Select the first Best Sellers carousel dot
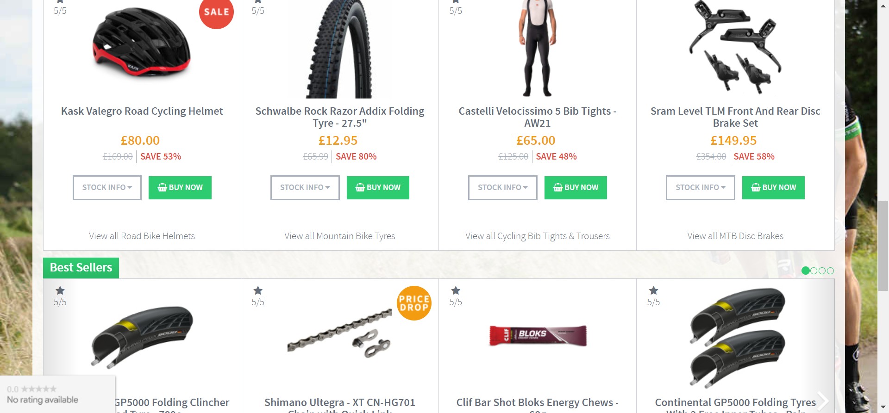Screen dimensions: 889x413 (806, 271)
